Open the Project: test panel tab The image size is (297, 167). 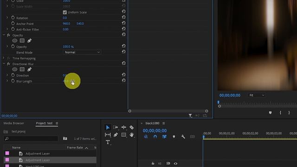(44, 123)
